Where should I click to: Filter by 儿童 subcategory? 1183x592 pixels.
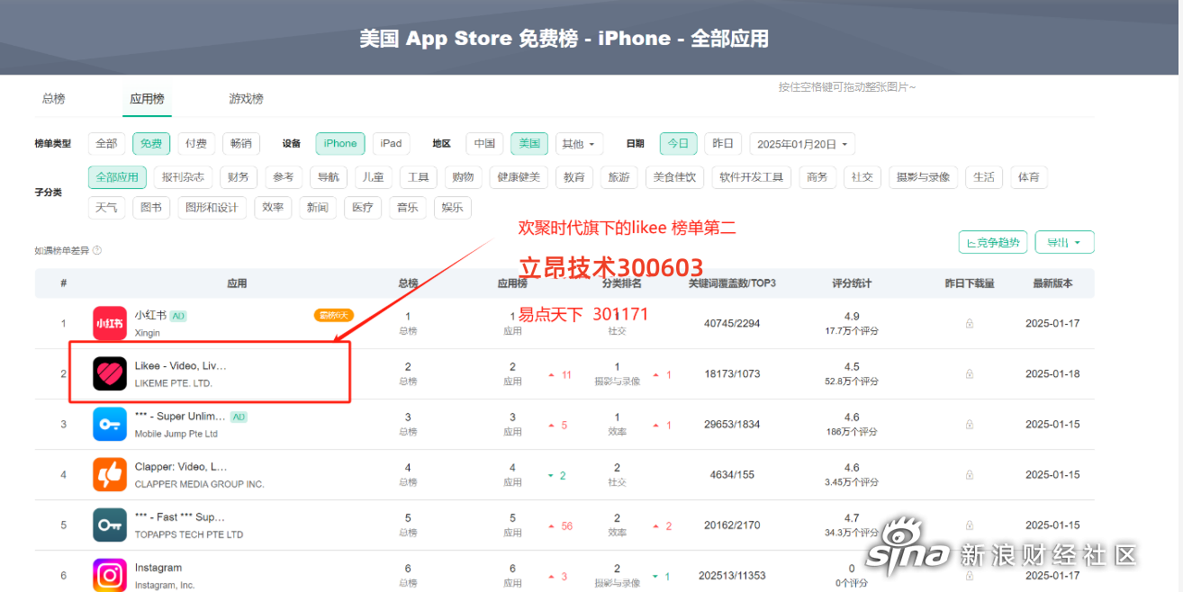374,177
